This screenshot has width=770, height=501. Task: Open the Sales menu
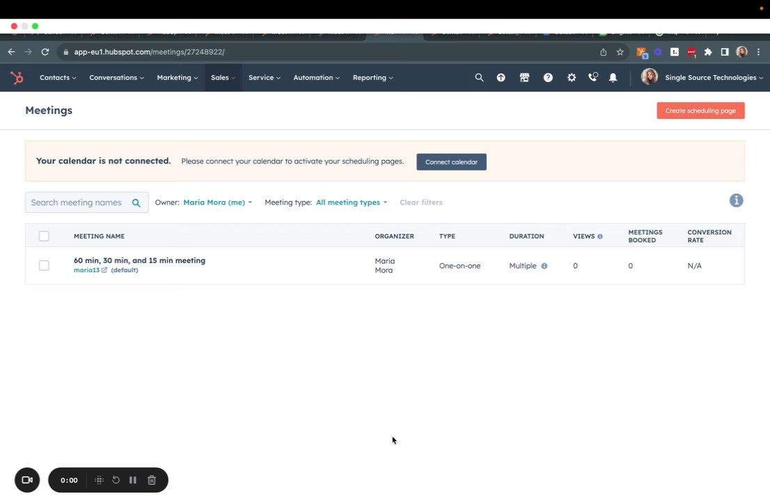223,77
